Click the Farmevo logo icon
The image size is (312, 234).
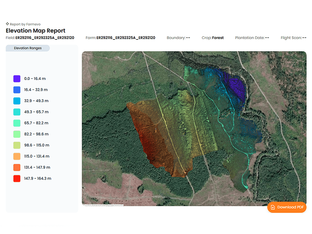point(7,24)
